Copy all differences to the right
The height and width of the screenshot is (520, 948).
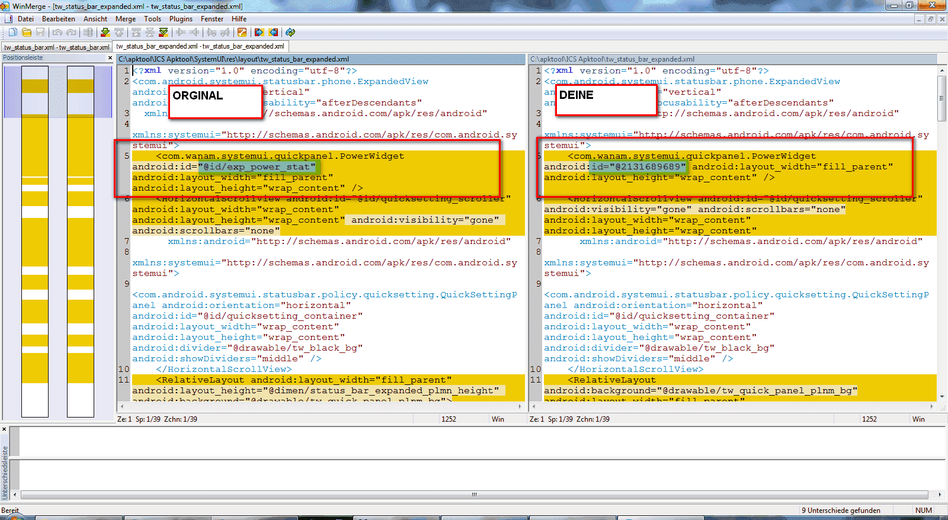coord(260,32)
